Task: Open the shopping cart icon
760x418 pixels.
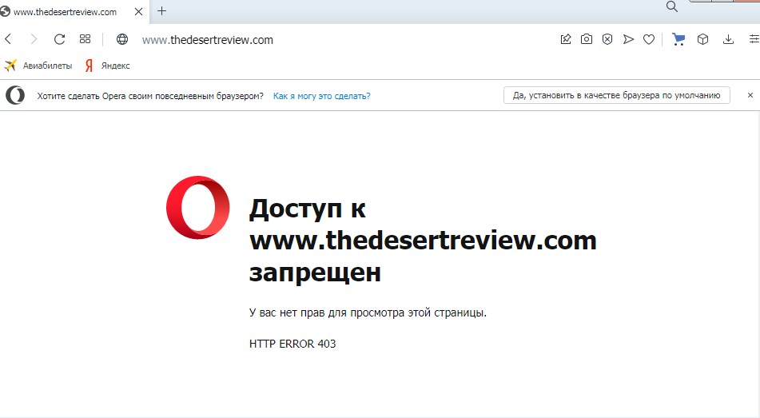Action: click(x=678, y=39)
